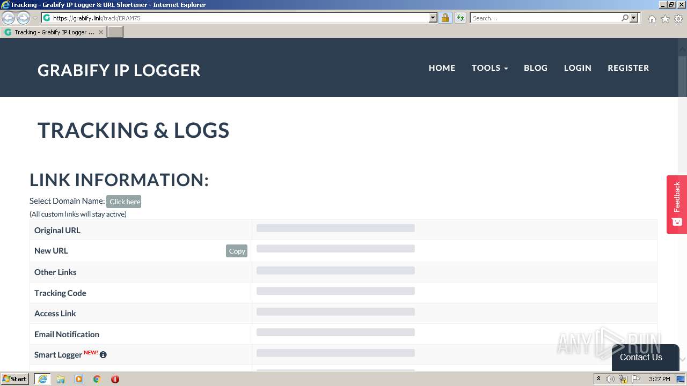Click the Contact Us chat button
Screen dimensions: 687x386
[x=645, y=357]
